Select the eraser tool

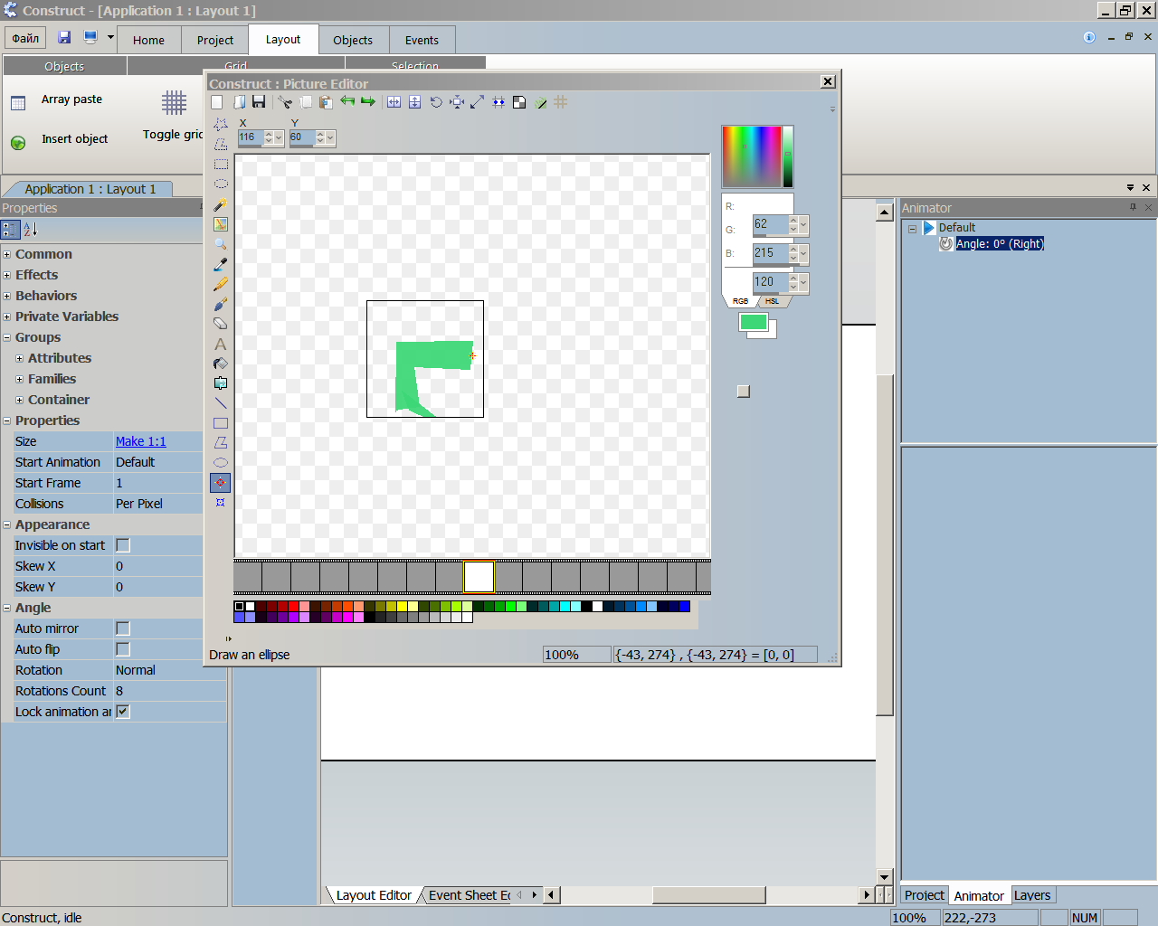click(x=220, y=323)
